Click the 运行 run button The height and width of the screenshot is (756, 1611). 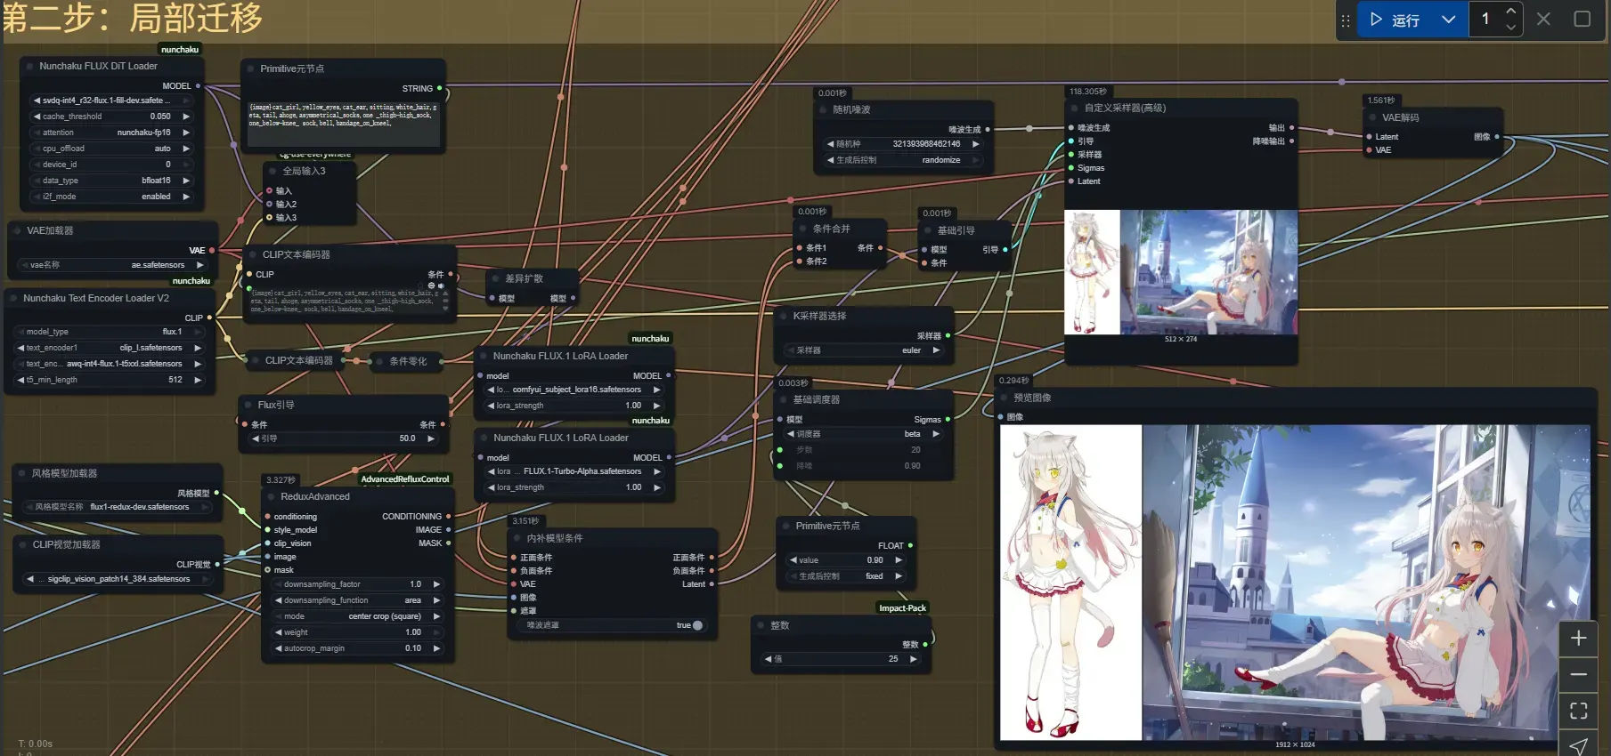pyautogui.click(x=1395, y=20)
